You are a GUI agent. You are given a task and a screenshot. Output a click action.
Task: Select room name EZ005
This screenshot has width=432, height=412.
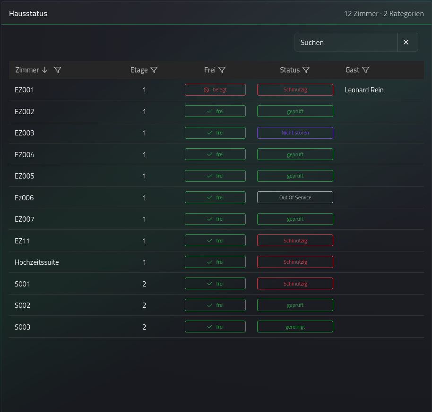point(24,176)
